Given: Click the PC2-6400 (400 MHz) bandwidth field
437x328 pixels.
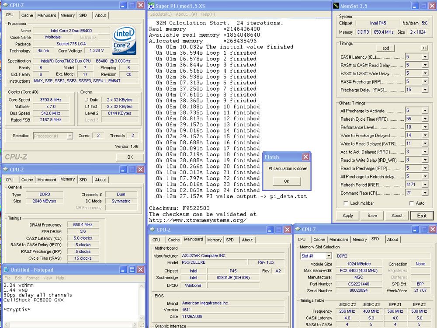Looking at the screenshot, I should pyautogui.click(x=358, y=271).
